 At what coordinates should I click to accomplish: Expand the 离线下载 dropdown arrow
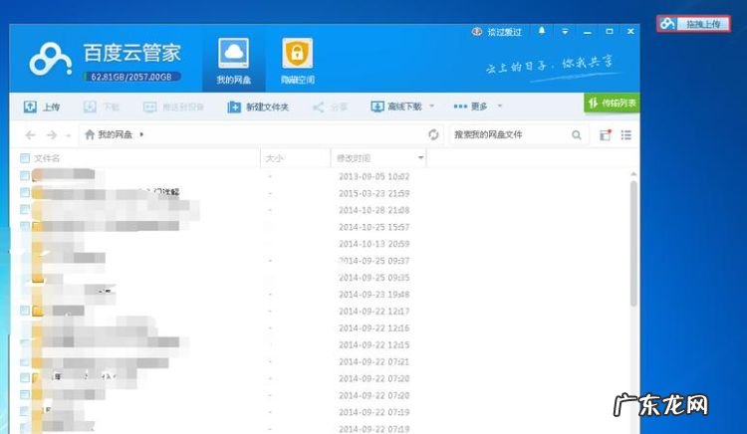[432, 107]
